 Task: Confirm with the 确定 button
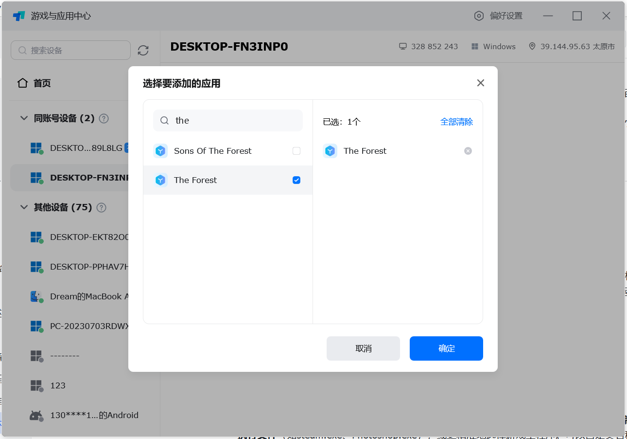446,348
